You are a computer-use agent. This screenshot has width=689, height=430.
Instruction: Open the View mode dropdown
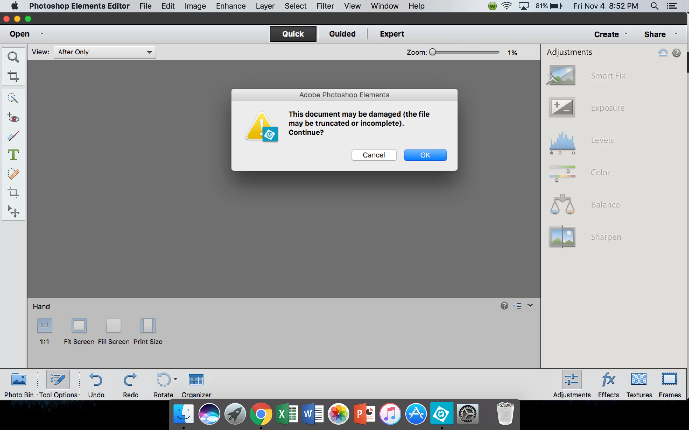(105, 52)
